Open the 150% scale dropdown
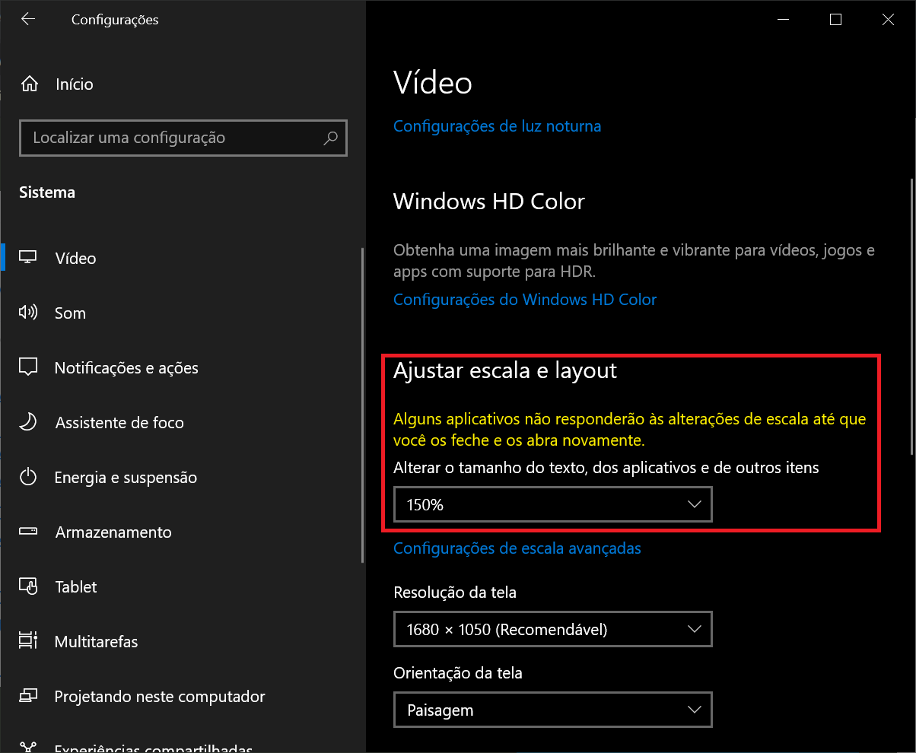The width and height of the screenshot is (916, 753). (552, 504)
